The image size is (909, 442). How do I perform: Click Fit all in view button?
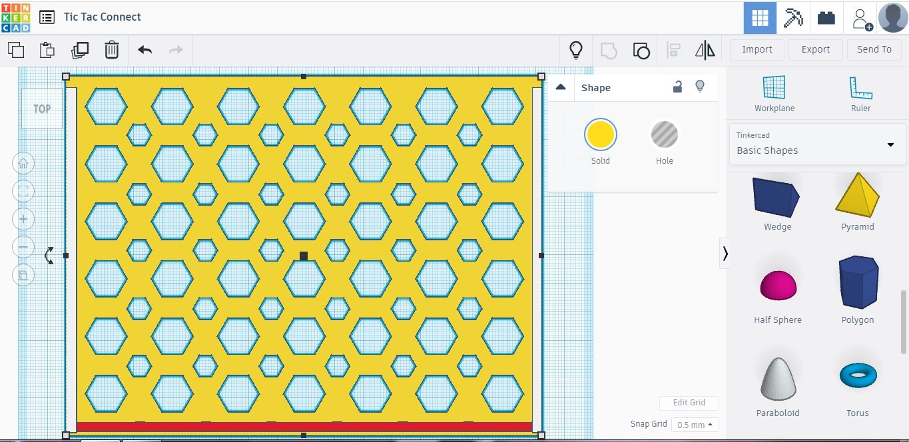[23, 191]
